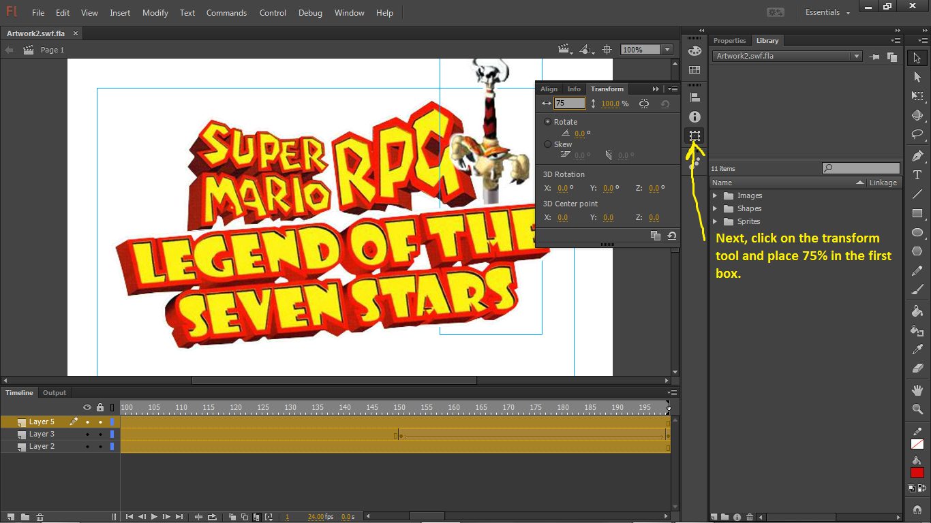Select the Line tool
Image resolution: width=931 pixels, height=523 pixels.
point(917,194)
